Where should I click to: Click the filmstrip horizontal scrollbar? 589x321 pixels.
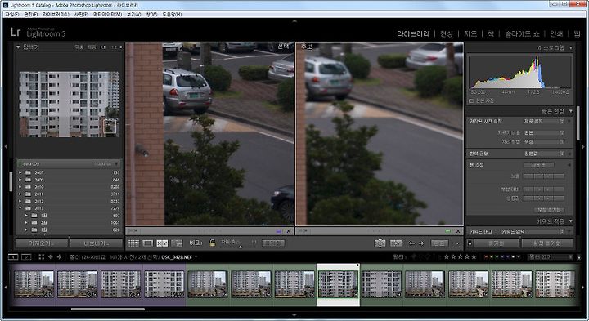[108, 310]
